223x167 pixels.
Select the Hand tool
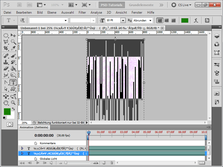coord(6,103)
